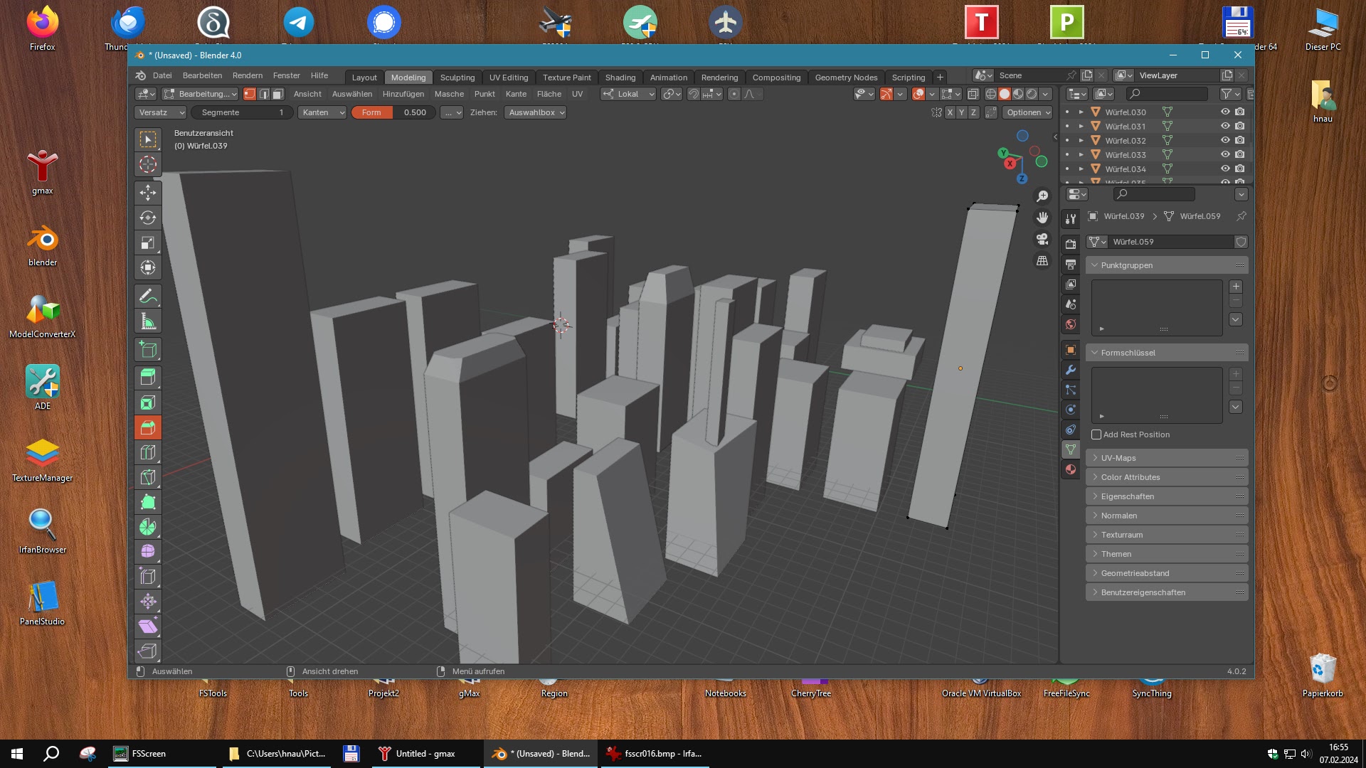1366x768 pixels.
Task: Select the Transform tool
Action: tap(148, 267)
